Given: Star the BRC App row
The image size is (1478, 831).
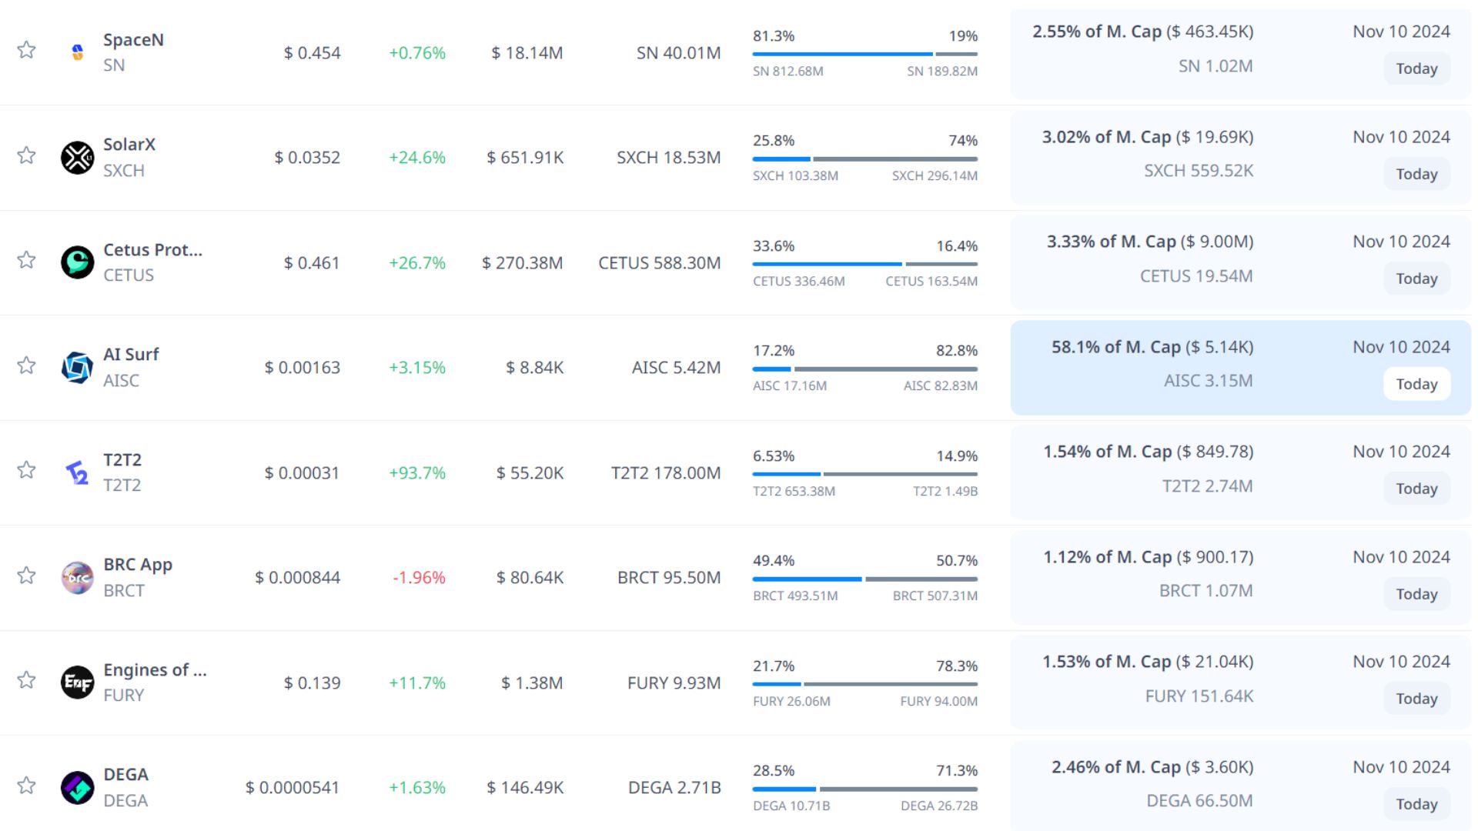Looking at the screenshot, I should [26, 575].
